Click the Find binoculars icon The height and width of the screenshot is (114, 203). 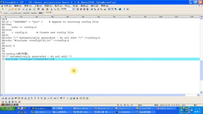coord(92,9)
